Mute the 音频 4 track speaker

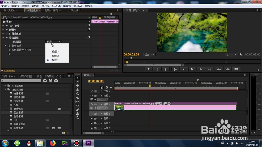[x=92, y=128]
